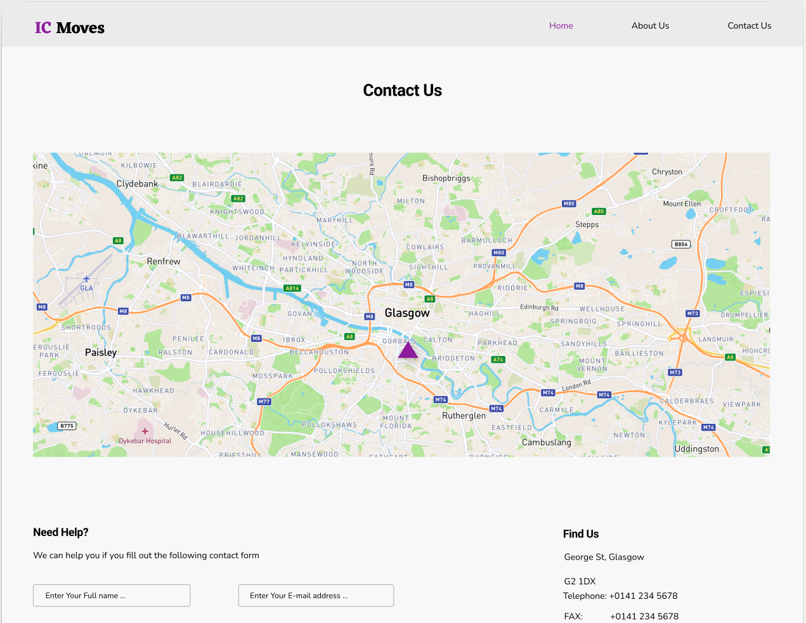The width and height of the screenshot is (806, 623).
Task: Click the Glasgow city label on map
Action: pyautogui.click(x=407, y=313)
